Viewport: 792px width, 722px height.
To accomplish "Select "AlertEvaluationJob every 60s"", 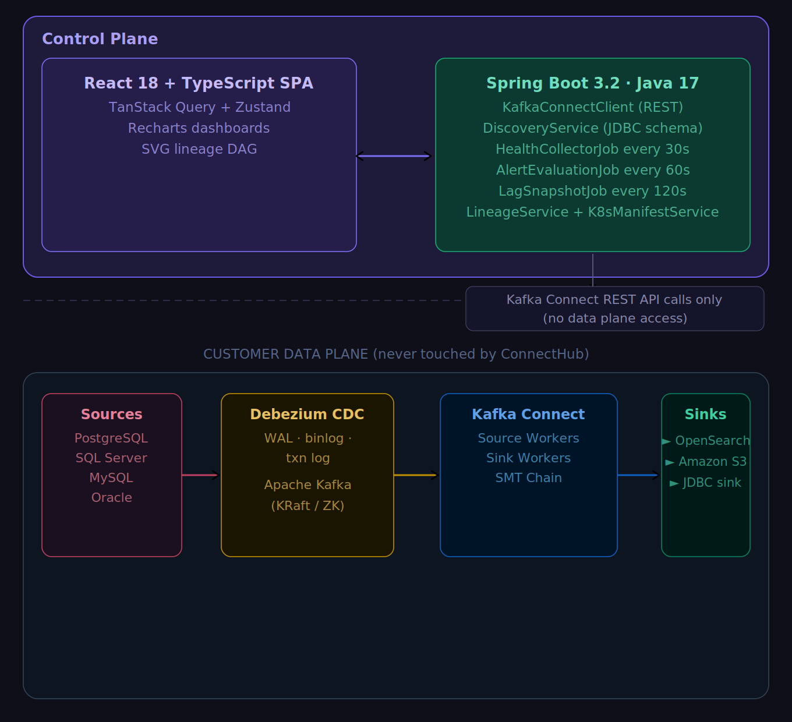I will click(593, 170).
